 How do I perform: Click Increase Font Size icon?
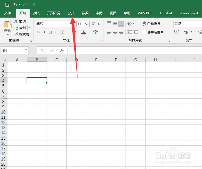coord(93,24)
